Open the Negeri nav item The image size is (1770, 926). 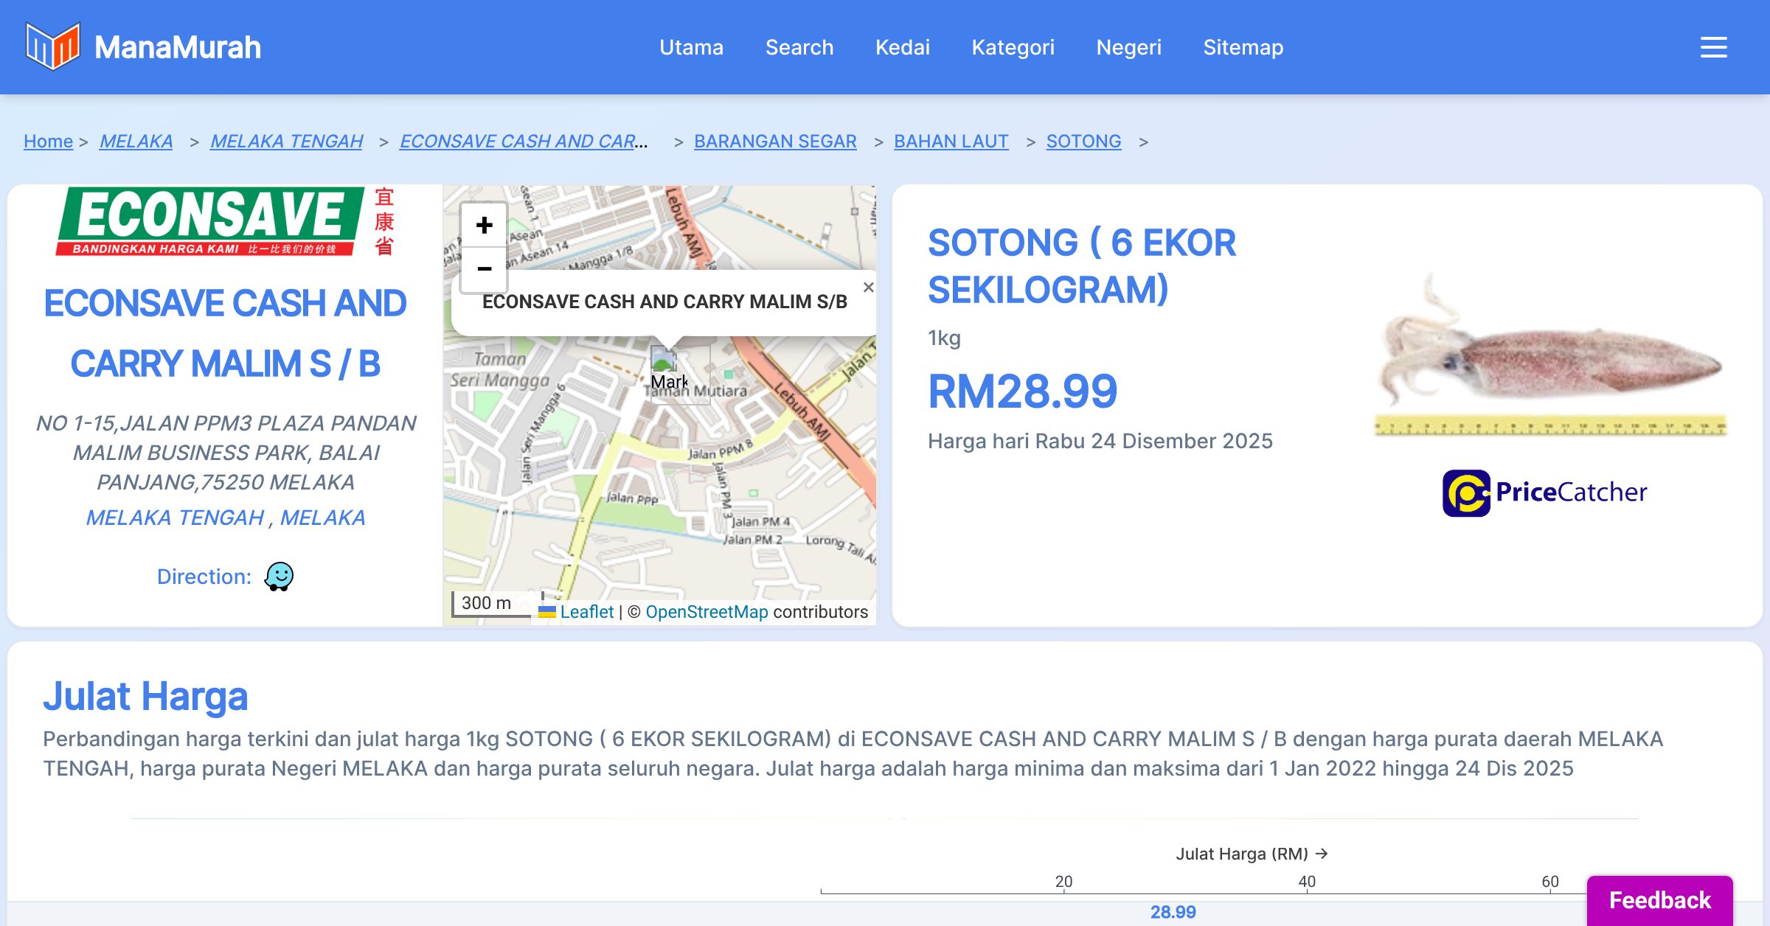pyautogui.click(x=1128, y=47)
